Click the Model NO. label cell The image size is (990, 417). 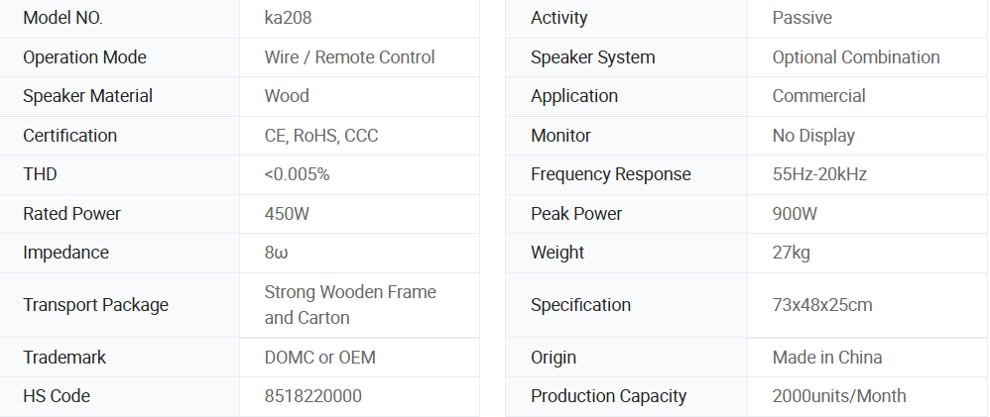pos(62,18)
